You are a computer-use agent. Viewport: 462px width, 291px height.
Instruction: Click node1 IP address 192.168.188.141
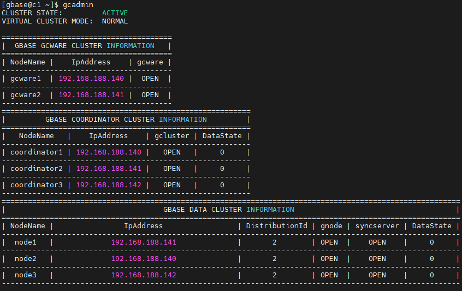[144, 242]
